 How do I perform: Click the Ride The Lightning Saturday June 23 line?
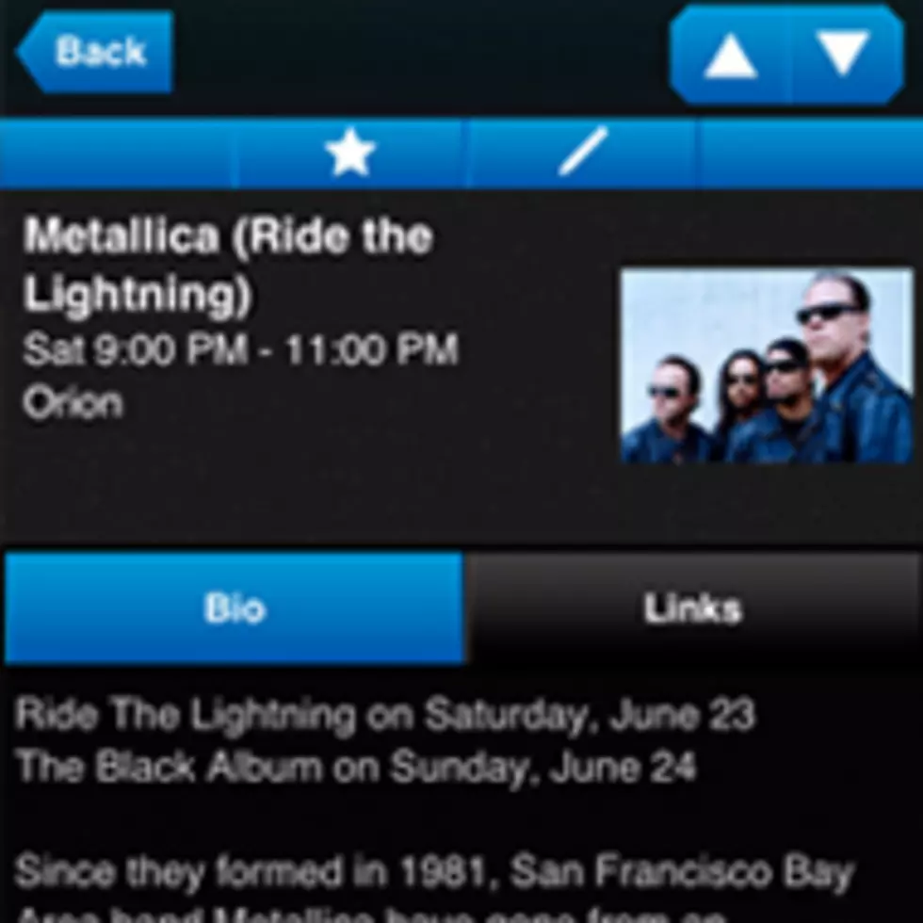pyautogui.click(x=384, y=715)
